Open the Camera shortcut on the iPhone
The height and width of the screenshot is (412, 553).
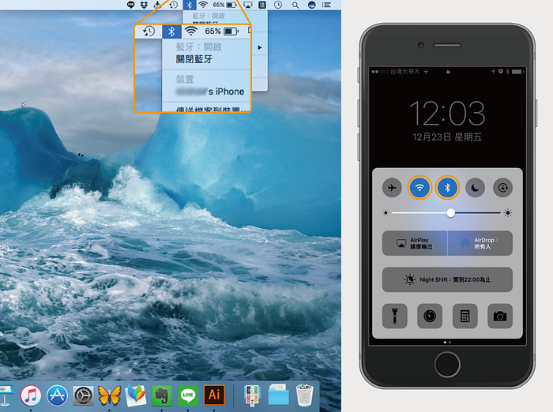tap(500, 316)
